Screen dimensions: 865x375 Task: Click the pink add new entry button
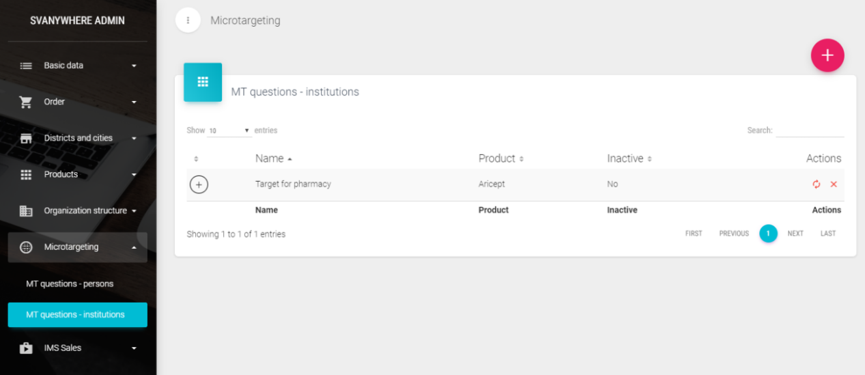pyautogui.click(x=827, y=55)
